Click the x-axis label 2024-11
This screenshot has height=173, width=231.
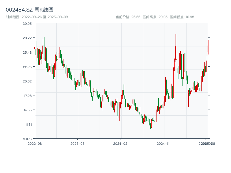pyautogui.click(x=163, y=144)
